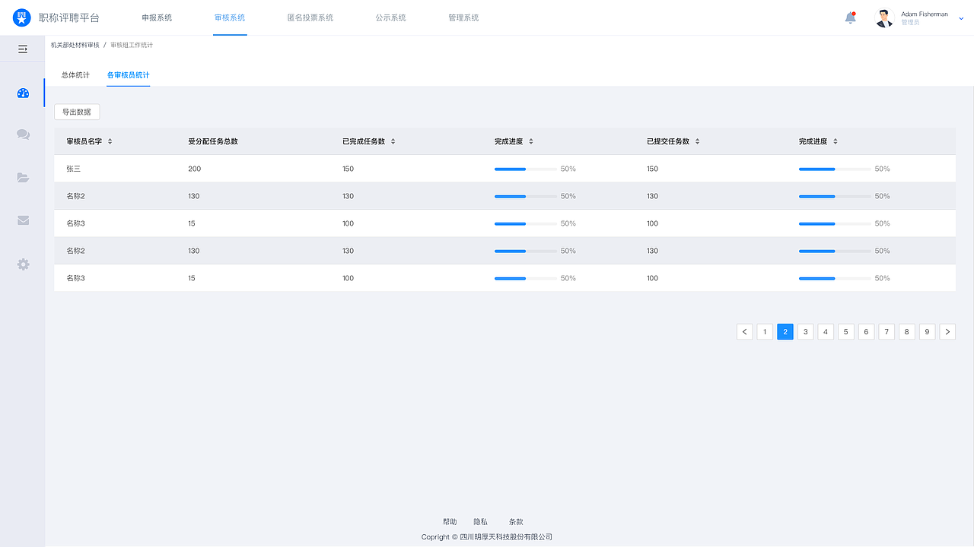The image size is (974, 547).
Task: Click the 200 assigned tasks cell
Action: 195,169
